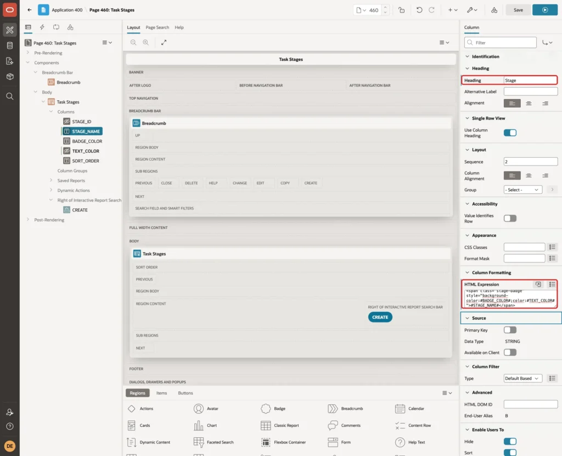Image resolution: width=562 pixels, height=456 pixels.
Task: Toggle Available on Client switch
Action: click(x=510, y=352)
